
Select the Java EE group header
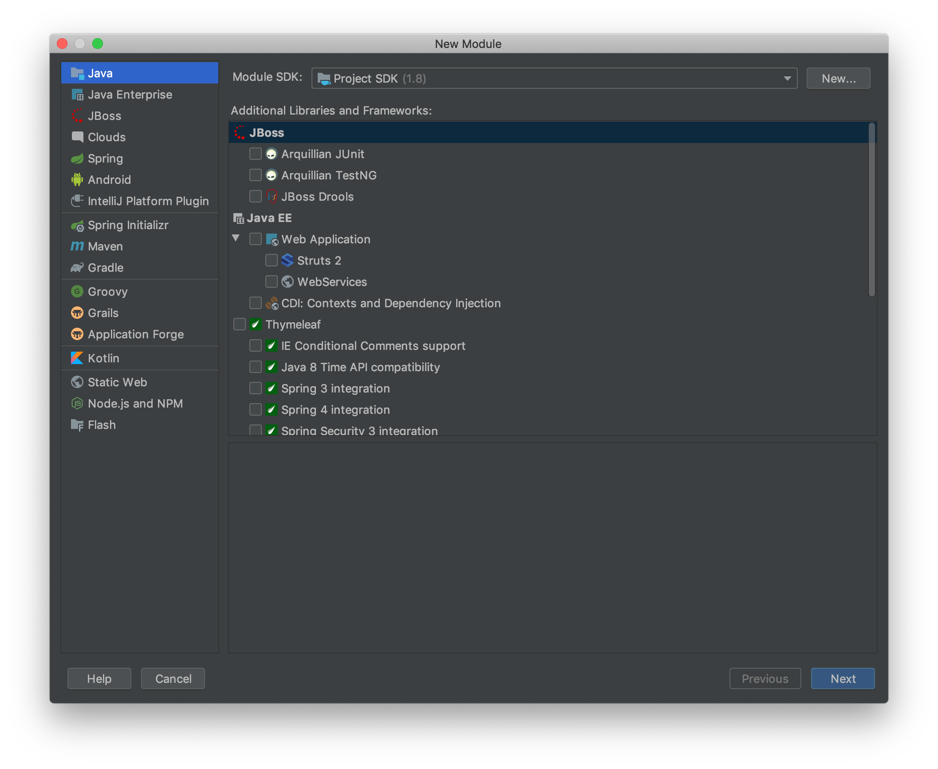click(x=269, y=218)
